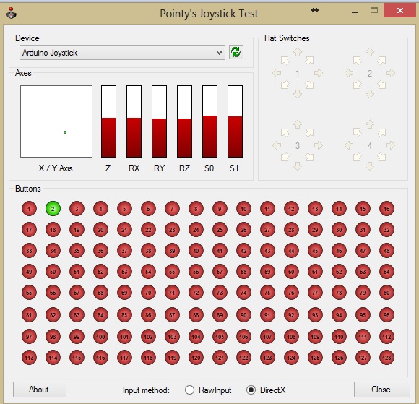Click button indicator 43
The width and height of the screenshot is (419, 404).
[x=267, y=251]
